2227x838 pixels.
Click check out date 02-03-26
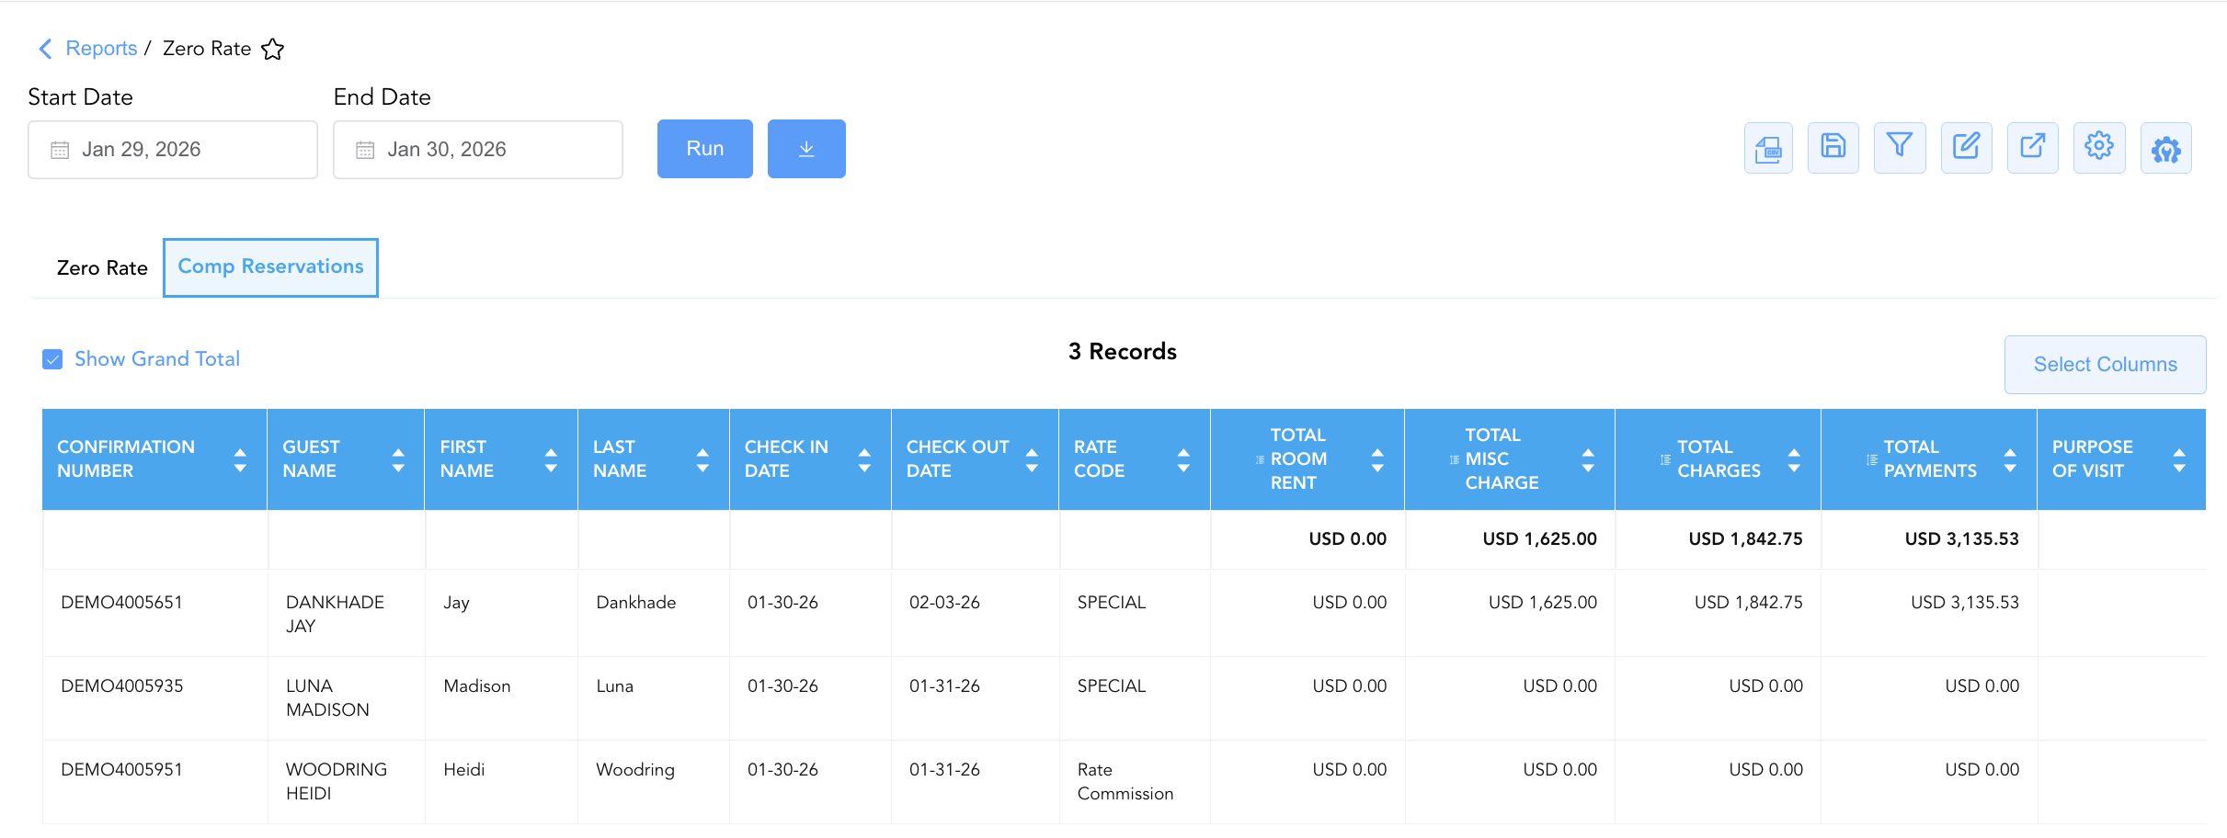click(944, 603)
